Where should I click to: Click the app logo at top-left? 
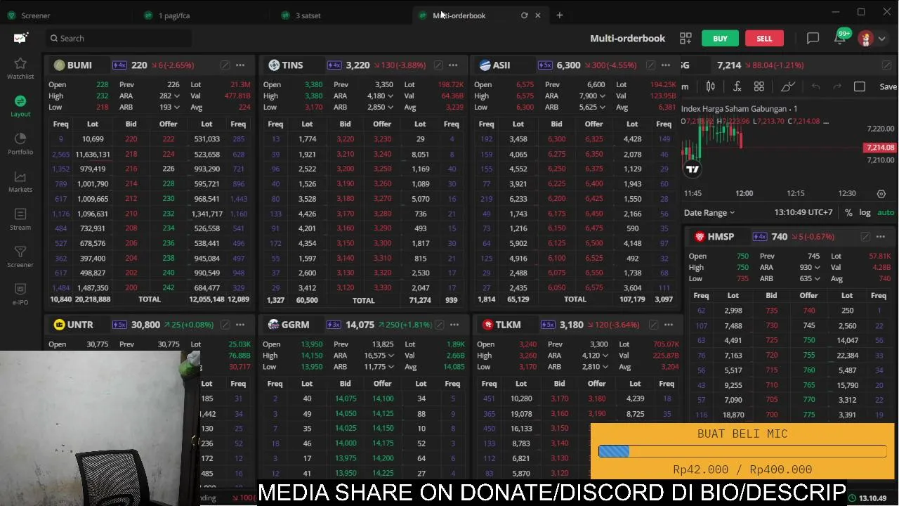[x=20, y=38]
